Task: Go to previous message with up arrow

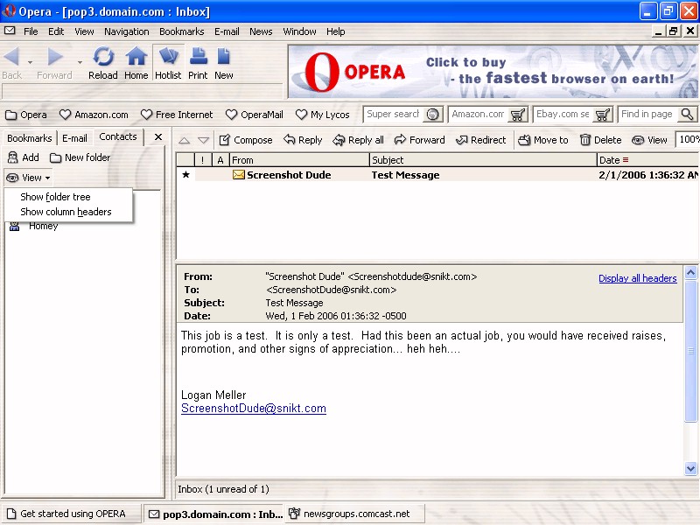Action: click(x=185, y=141)
